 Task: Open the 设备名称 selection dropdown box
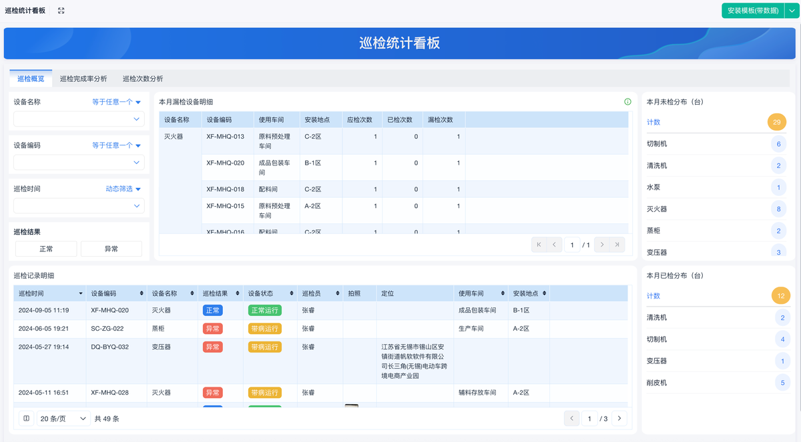click(79, 119)
